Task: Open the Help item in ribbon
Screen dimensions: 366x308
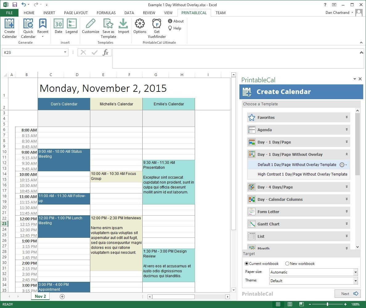Action: point(175,28)
